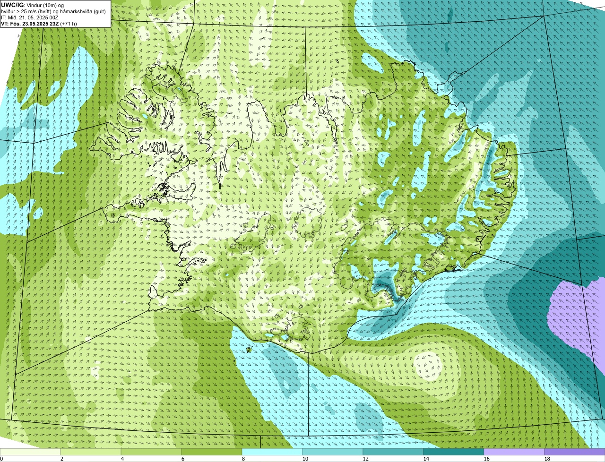Click the 16–18 m/s light purple legend segment
The image size is (605, 462).
coord(514,452)
